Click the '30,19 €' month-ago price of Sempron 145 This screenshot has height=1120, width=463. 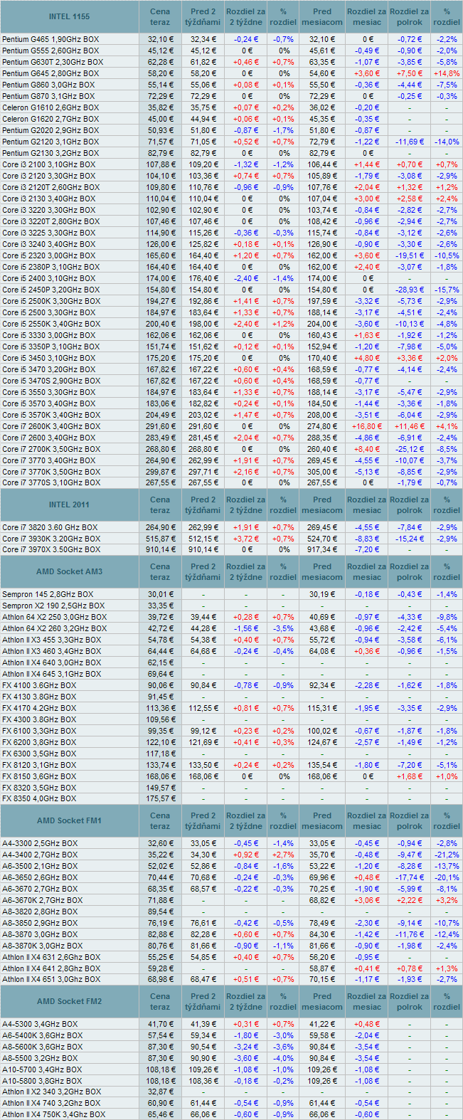322,594
